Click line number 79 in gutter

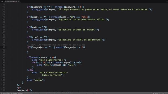(x=4, y=17)
